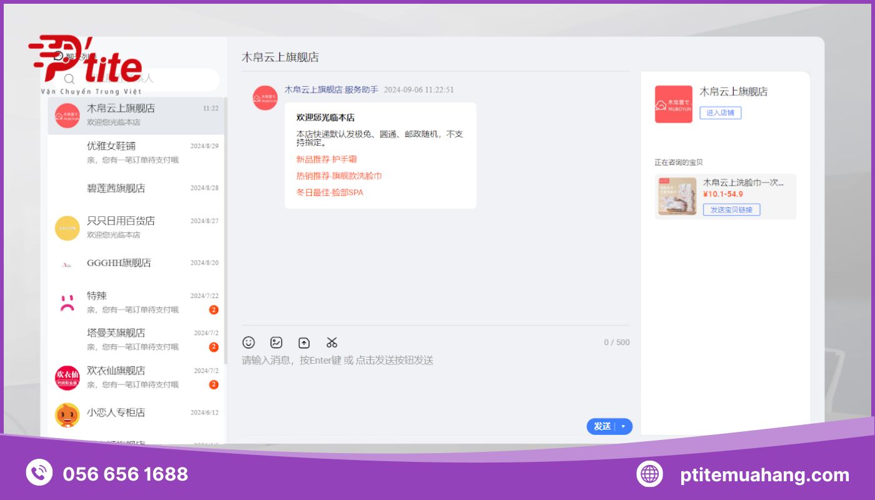This screenshot has height=500, width=875.
Task: Click the 木帛云上旗舰店 chat header title
Action: pyautogui.click(x=280, y=57)
